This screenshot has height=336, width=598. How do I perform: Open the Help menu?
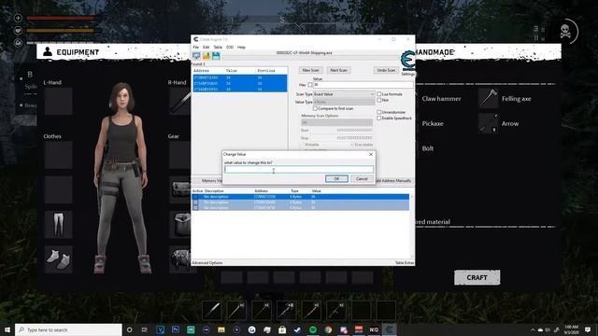[x=241, y=48]
